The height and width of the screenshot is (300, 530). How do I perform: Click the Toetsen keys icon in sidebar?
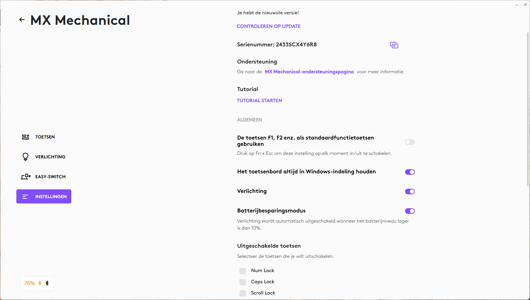(x=25, y=137)
